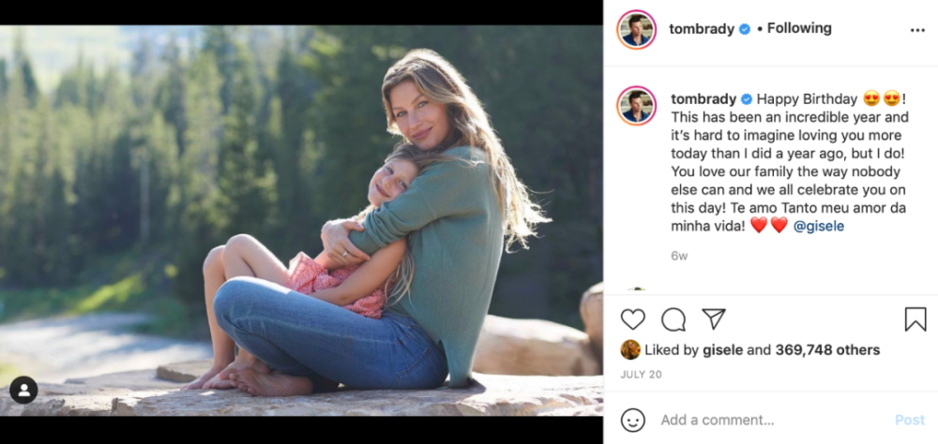This screenshot has width=938, height=444.
Task: Save post with the bookmark icon
Action: click(915, 319)
